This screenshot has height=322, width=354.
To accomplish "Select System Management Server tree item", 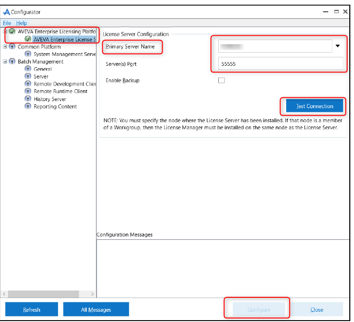I will (65, 54).
